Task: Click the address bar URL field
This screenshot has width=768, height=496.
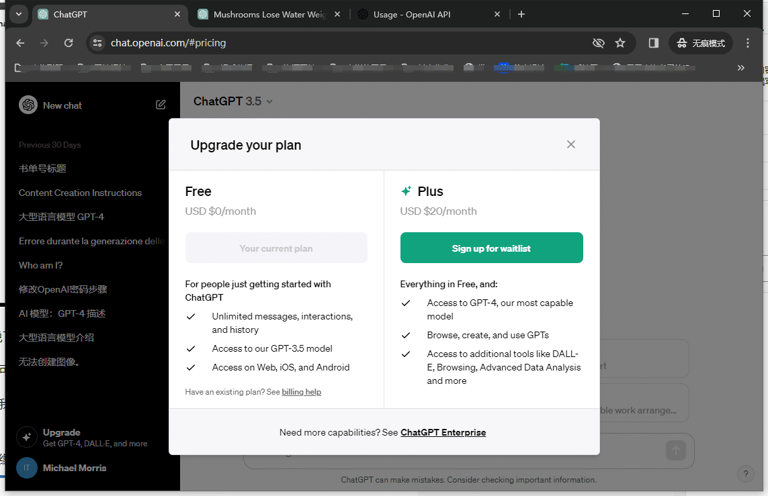Action: point(336,43)
